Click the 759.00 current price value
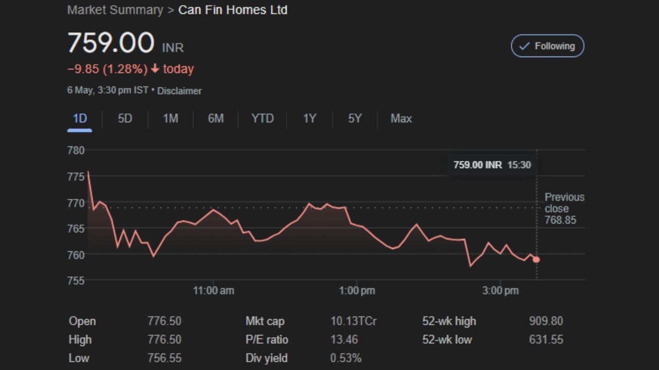Image resolution: width=659 pixels, height=370 pixels. click(x=111, y=43)
